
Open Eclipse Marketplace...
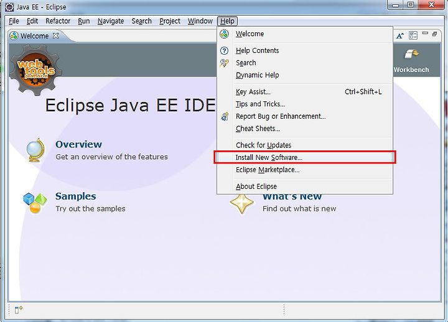click(x=305, y=170)
